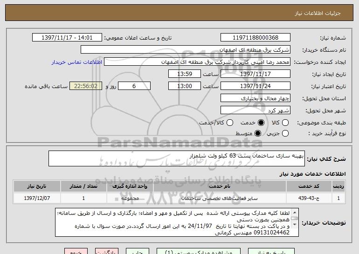Click the تاریخ نیاز column header
359x254 pixels.
(37, 186)
